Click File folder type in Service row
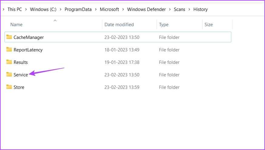Viewport: 265px width, 150px height. (x=169, y=75)
